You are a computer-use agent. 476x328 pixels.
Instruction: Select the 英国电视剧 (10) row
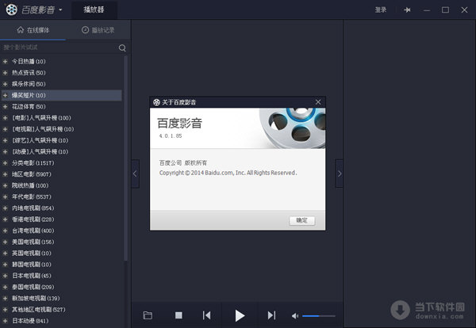point(62,253)
